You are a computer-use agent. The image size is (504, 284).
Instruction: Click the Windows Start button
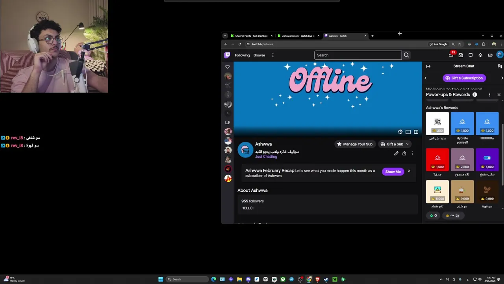pos(161,279)
